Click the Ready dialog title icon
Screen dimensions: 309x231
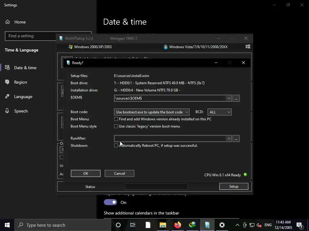(68, 63)
